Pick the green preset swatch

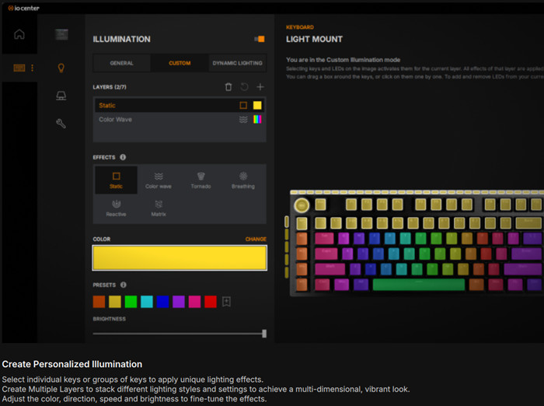click(x=131, y=302)
